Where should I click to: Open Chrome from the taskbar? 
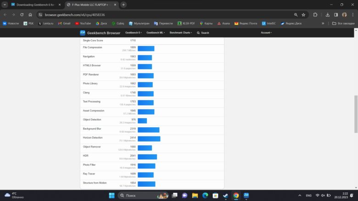pyautogui.click(x=236, y=196)
